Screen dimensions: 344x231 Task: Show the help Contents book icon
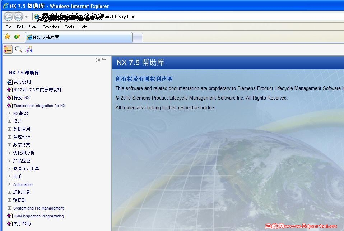pyautogui.click(x=8, y=49)
